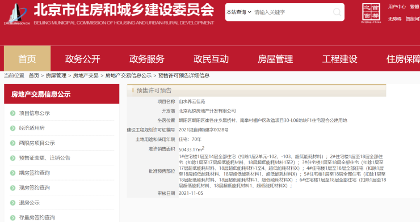Open 退房公示 sidebar link

pos(30,203)
